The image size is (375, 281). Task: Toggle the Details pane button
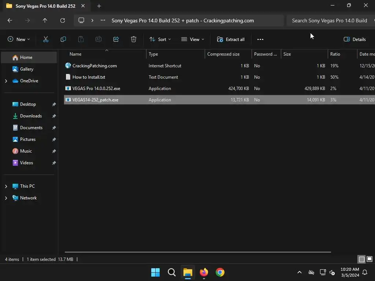point(354,40)
